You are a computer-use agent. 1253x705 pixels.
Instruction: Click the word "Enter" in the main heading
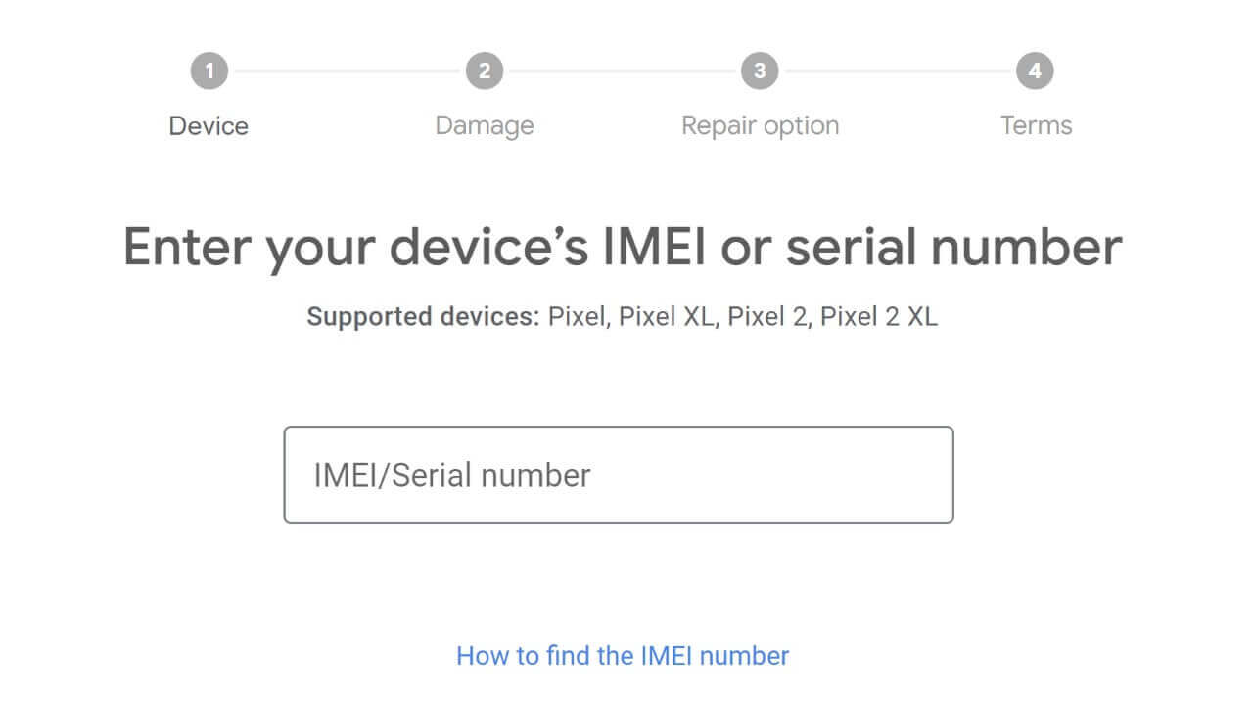[x=188, y=247]
